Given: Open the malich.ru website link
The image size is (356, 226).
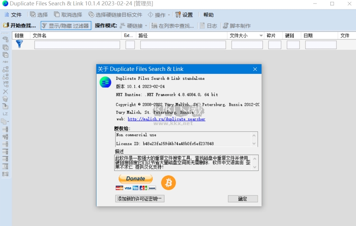Looking at the screenshot, I should [x=166, y=119].
